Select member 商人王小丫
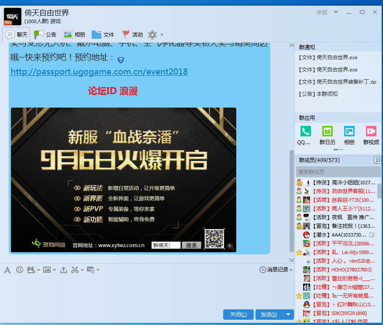 click(338, 209)
